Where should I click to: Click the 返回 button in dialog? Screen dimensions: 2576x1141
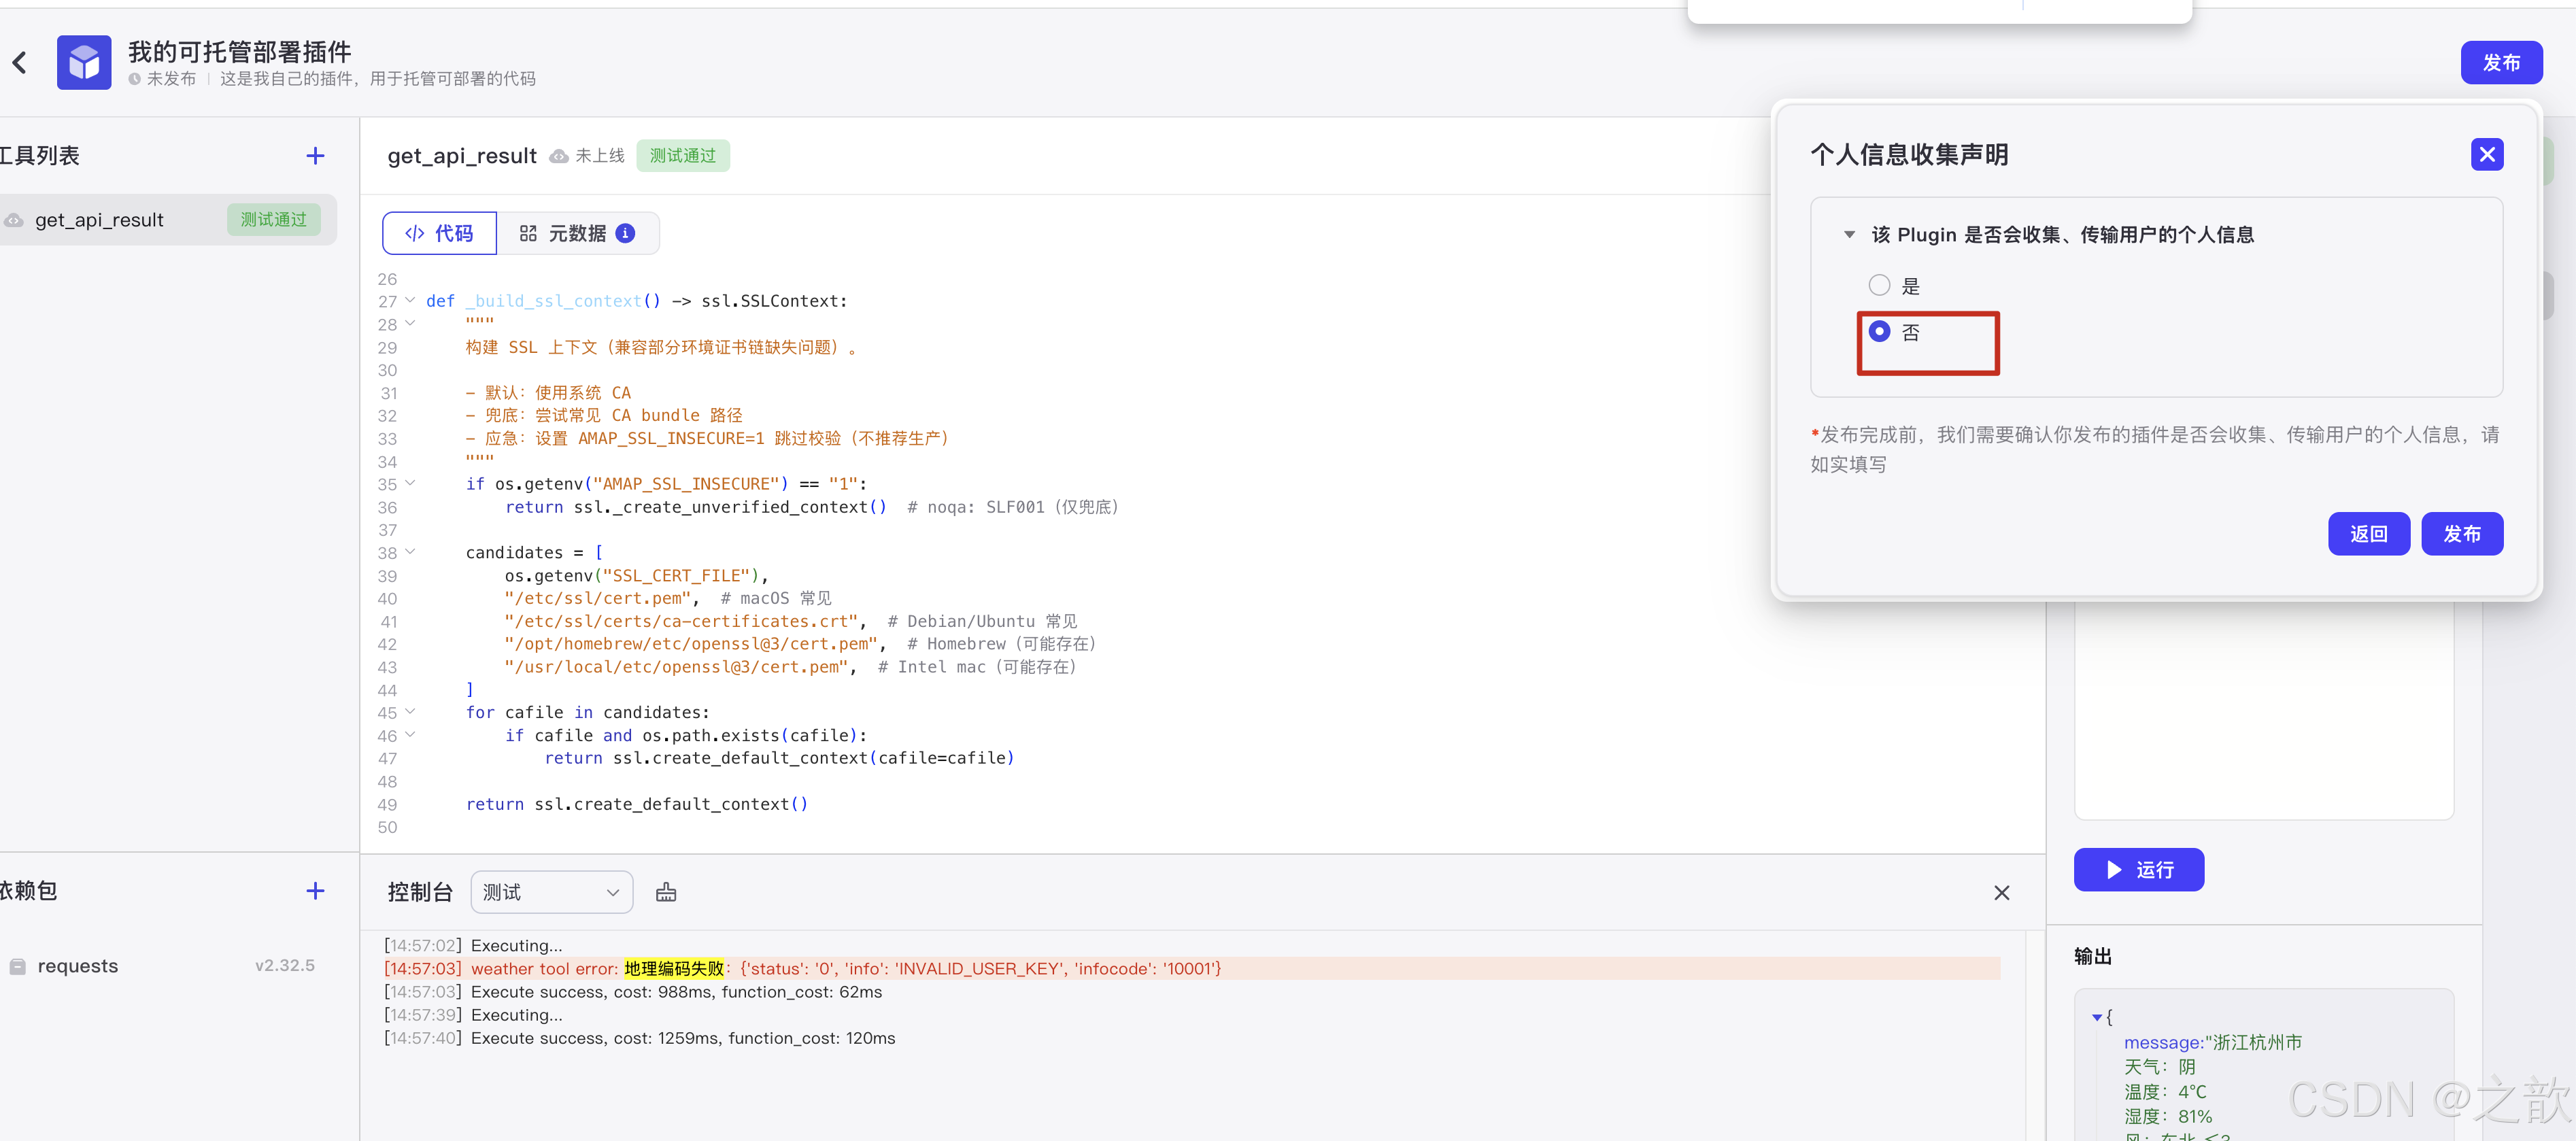(2368, 534)
